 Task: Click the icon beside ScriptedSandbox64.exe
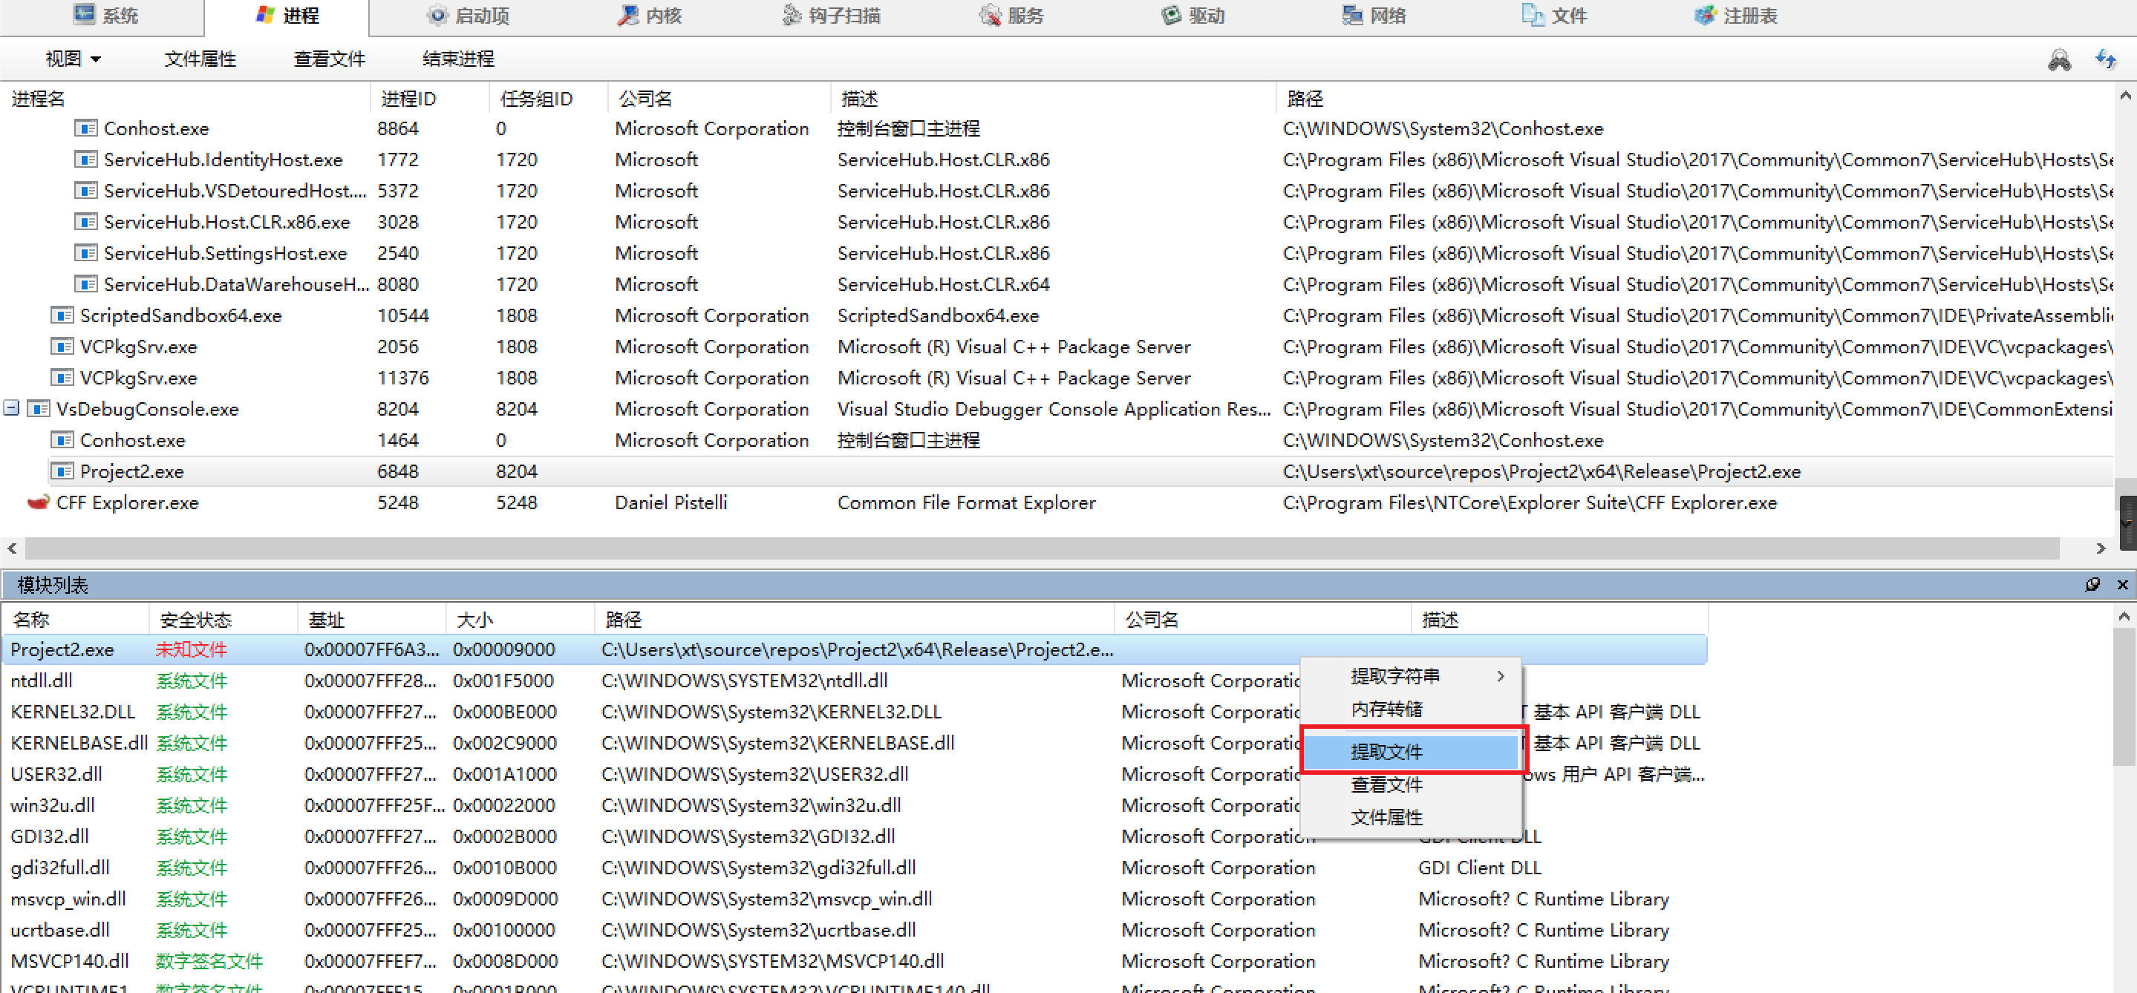point(62,315)
